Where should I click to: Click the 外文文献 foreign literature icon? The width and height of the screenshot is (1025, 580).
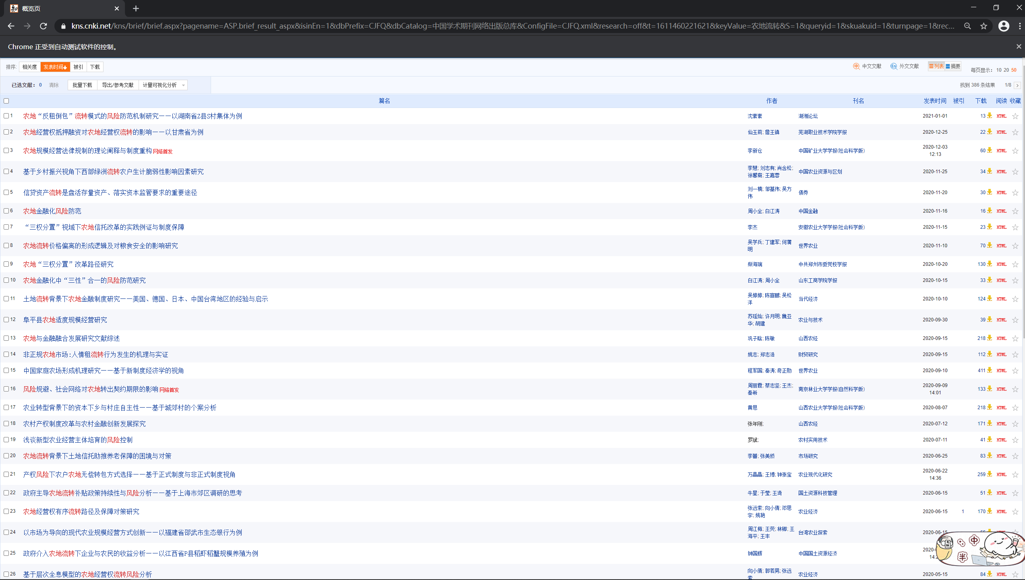pyautogui.click(x=894, y=66)
